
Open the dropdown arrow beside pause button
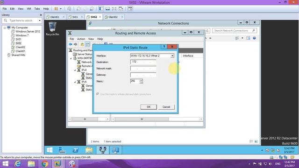(61, 9)
